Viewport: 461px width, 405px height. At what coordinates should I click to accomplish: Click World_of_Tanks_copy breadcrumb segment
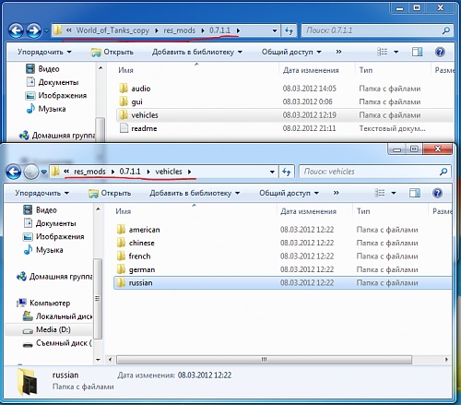point(112,30)
